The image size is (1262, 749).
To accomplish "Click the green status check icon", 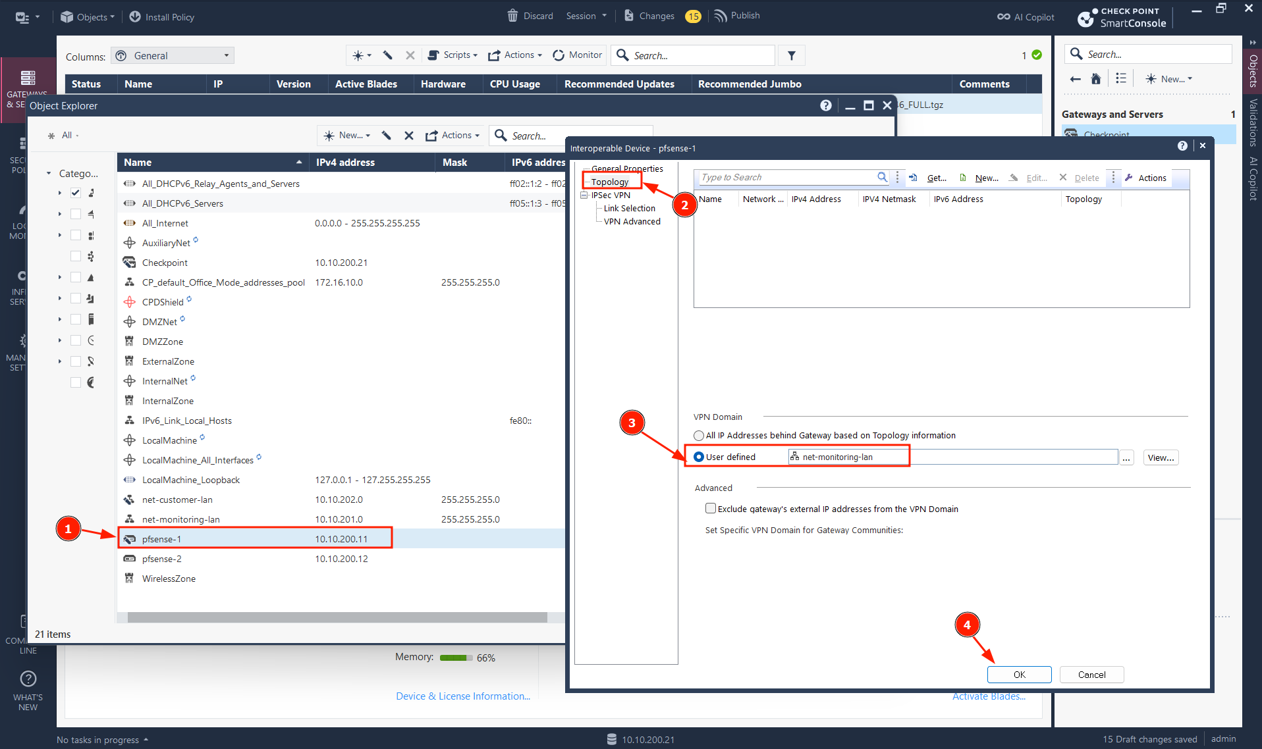I will [x=1037, y=55].
